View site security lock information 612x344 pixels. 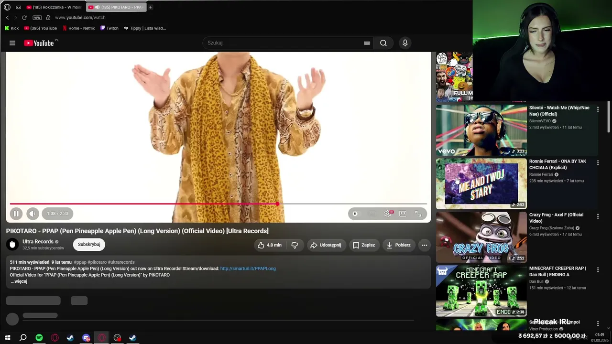(48, 18)
